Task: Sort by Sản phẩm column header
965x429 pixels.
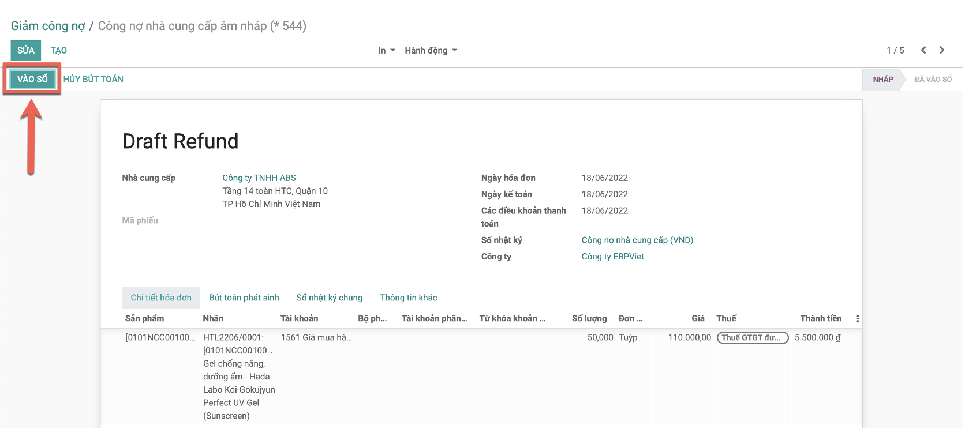Action: point(144,318)
